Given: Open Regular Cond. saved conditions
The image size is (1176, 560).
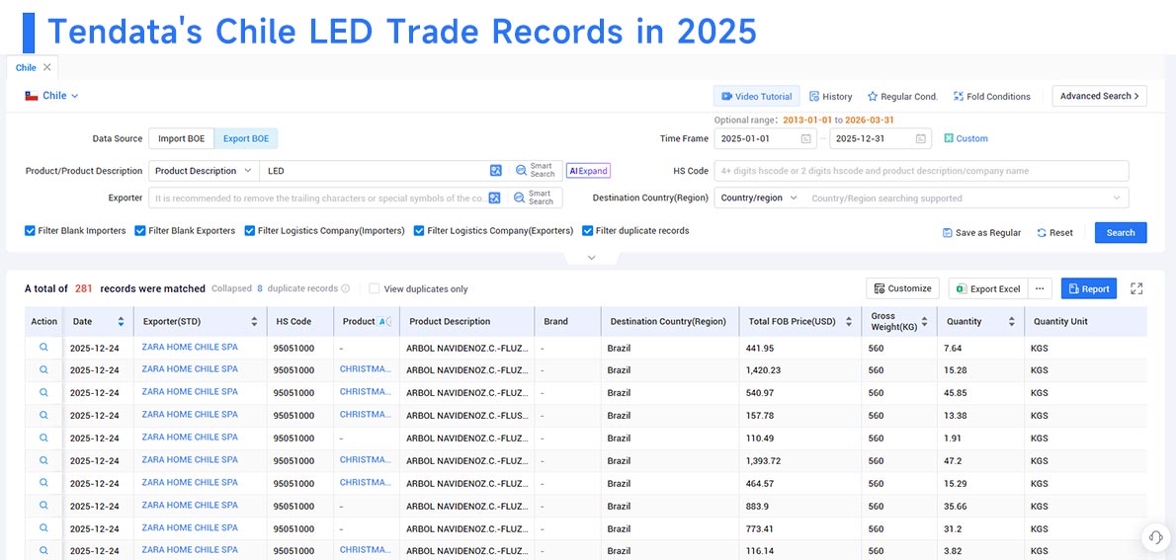Looking at the screenshot, I should (903, 96).
